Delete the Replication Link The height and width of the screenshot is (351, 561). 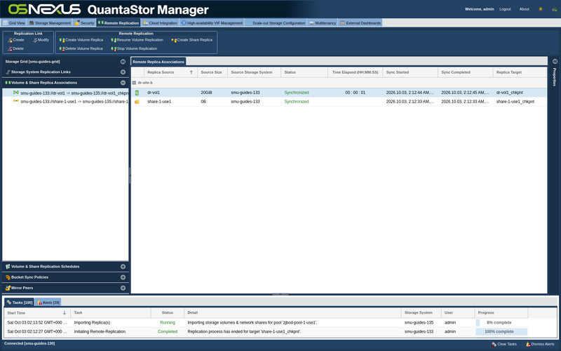[x=15, y=48]
